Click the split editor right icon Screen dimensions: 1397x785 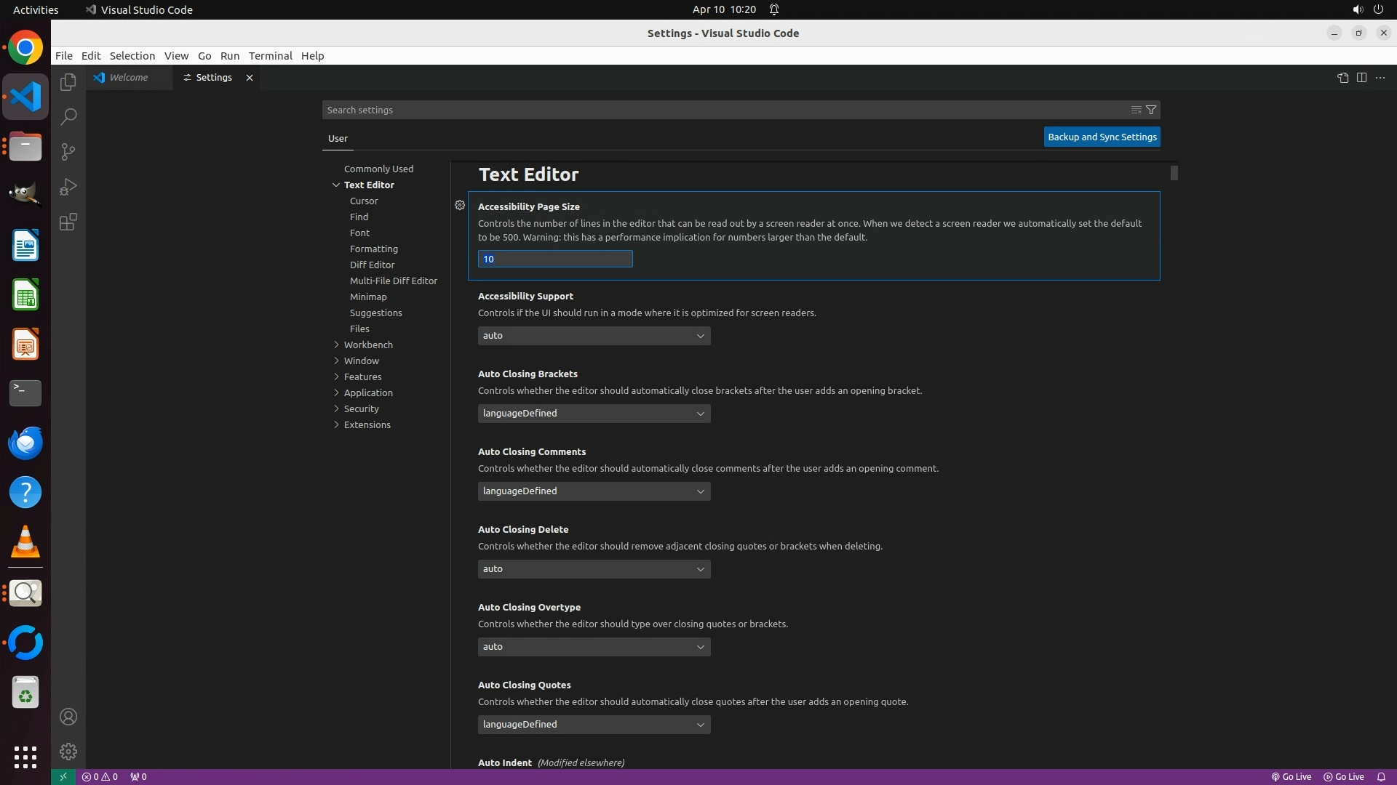pos(1361,78)
